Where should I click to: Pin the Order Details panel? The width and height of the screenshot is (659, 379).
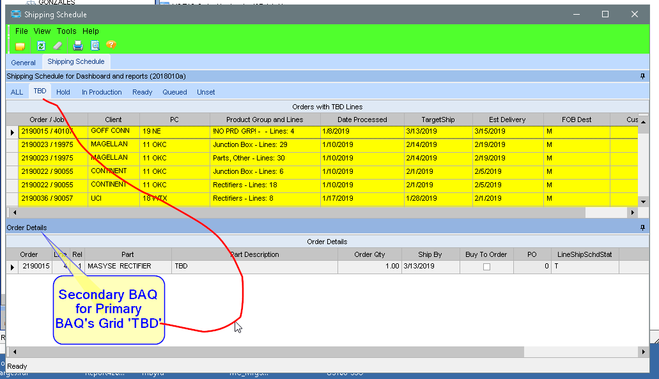642,228
